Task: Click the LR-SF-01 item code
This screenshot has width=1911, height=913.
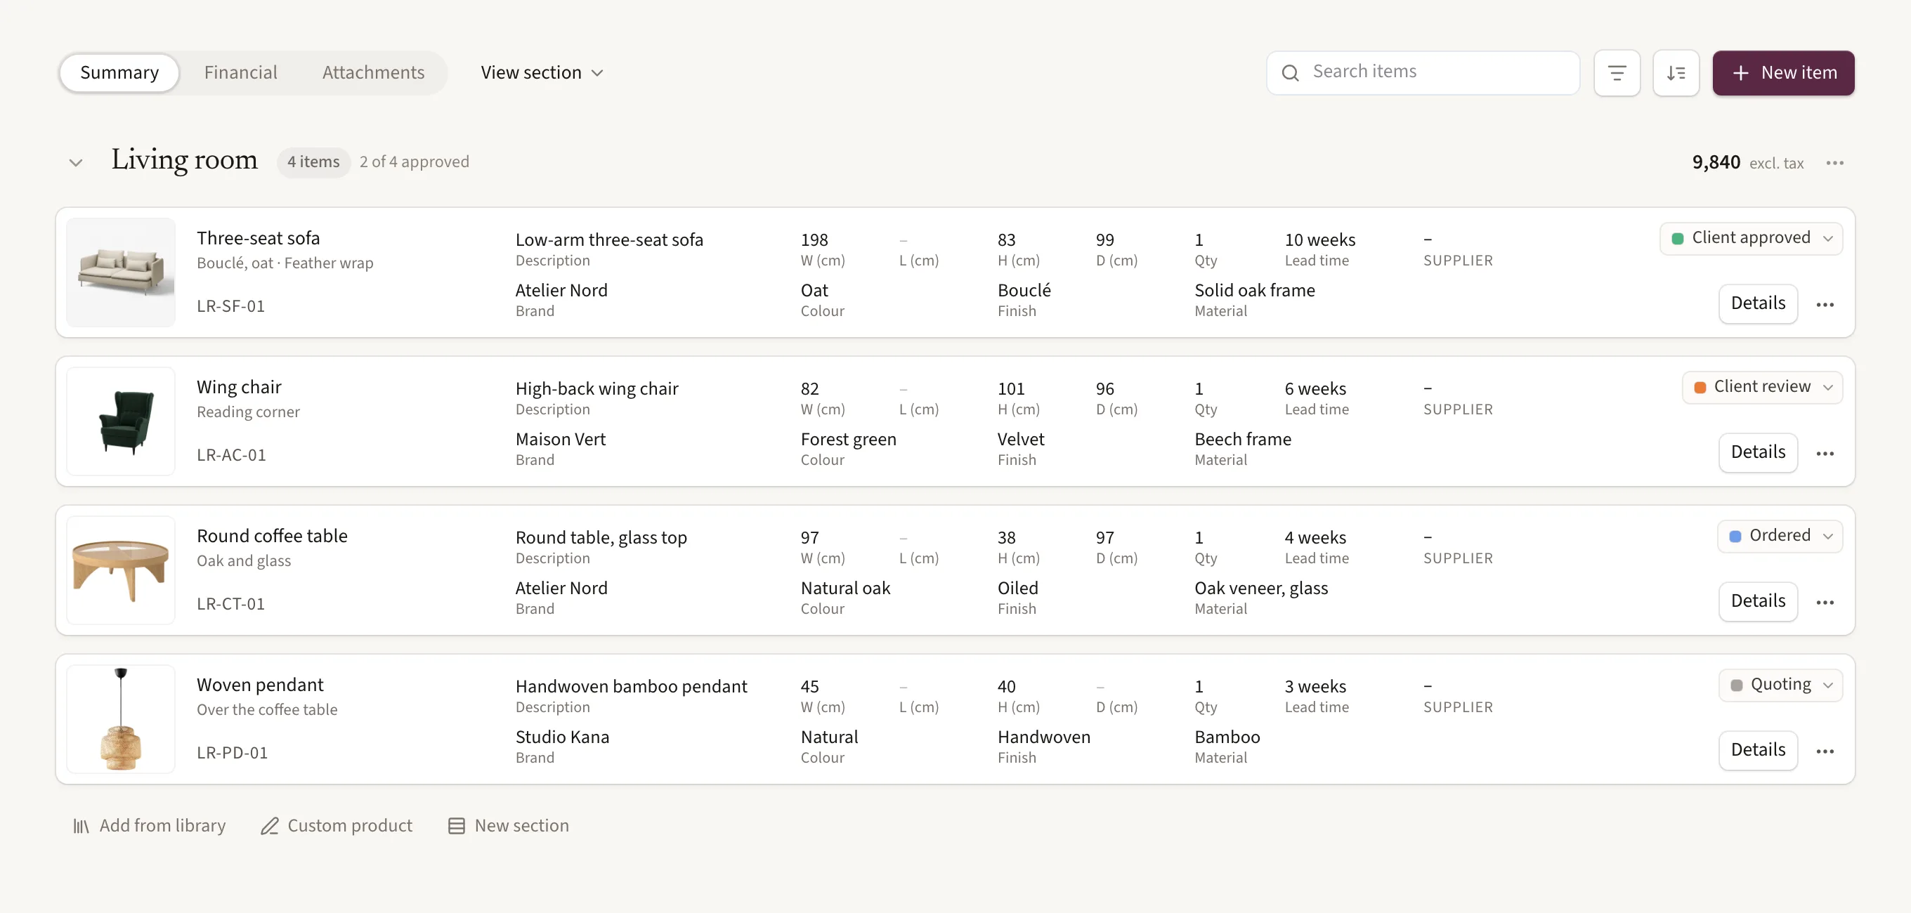Action: pos(230,306)
